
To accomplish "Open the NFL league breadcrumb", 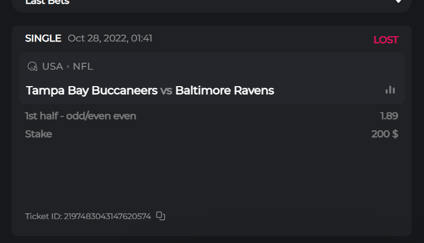I will point(83,66).
